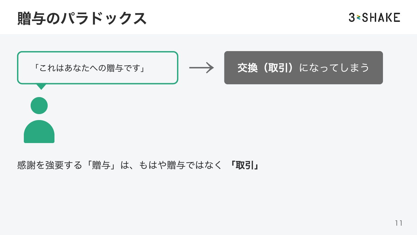417x235 pixels.
Task: Click the bold 交換（取引）text in gray box
Action: (x=265, y=68)
